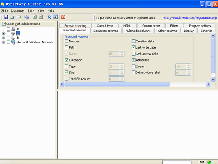Switch to the Behavior tab
Viewport: 218px width, 164px height.
[206, 31]
